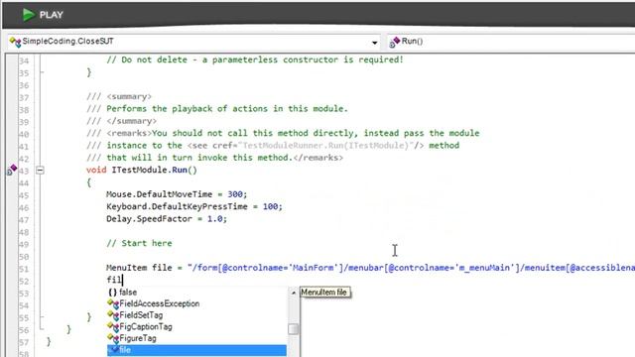Click the Keyboard.DefaultKeyPressTime = 100 line

click(x=194, y=207)
